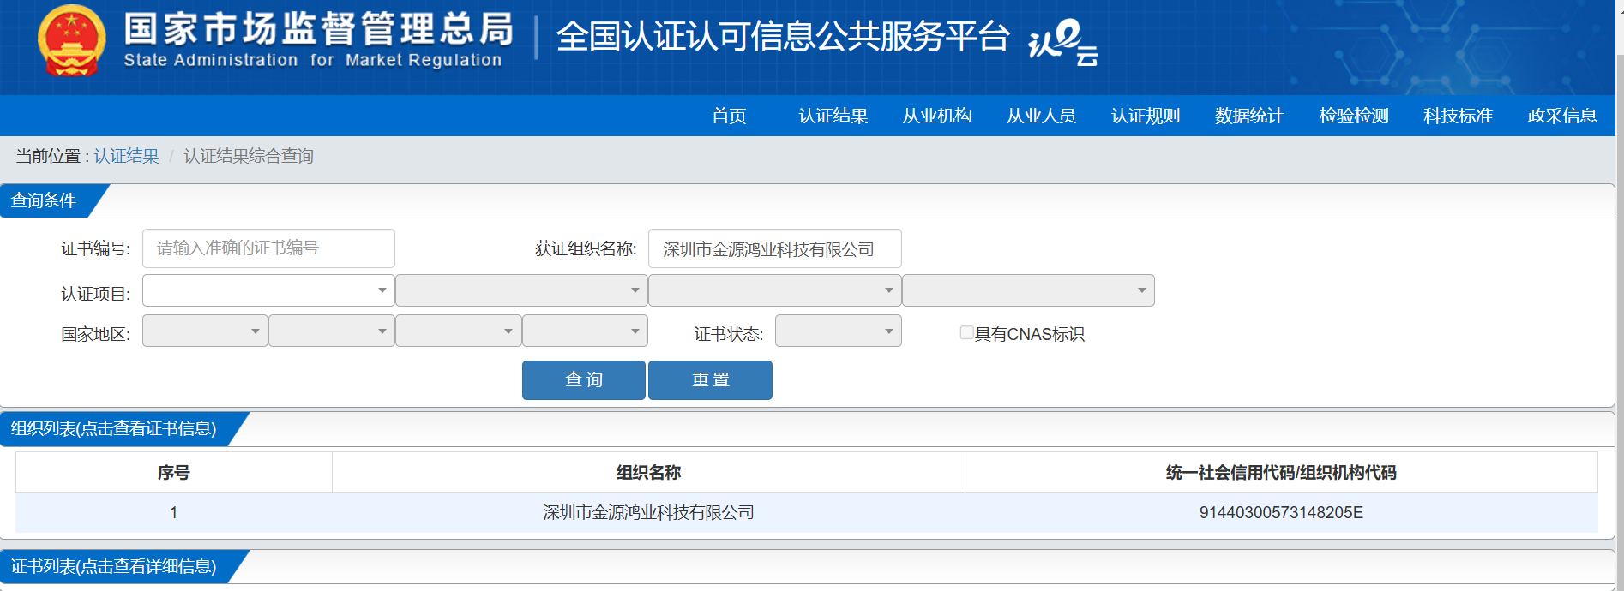
Task: Open the 科技标准 menu item
Action: 1458,116
